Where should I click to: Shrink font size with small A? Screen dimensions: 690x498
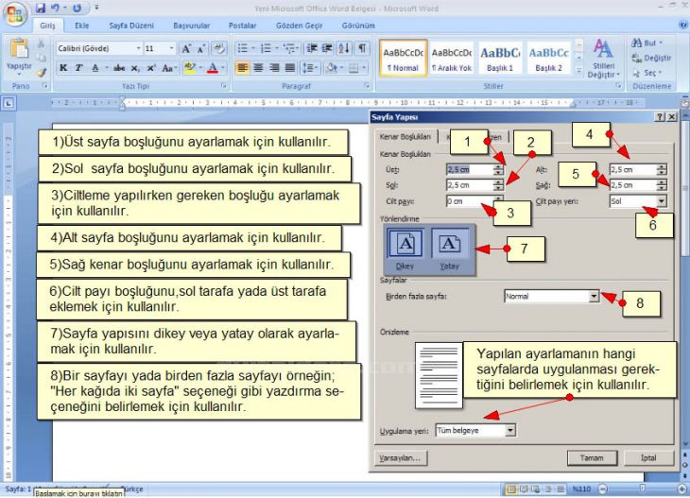pyautogui.click(x=201, y=49)
